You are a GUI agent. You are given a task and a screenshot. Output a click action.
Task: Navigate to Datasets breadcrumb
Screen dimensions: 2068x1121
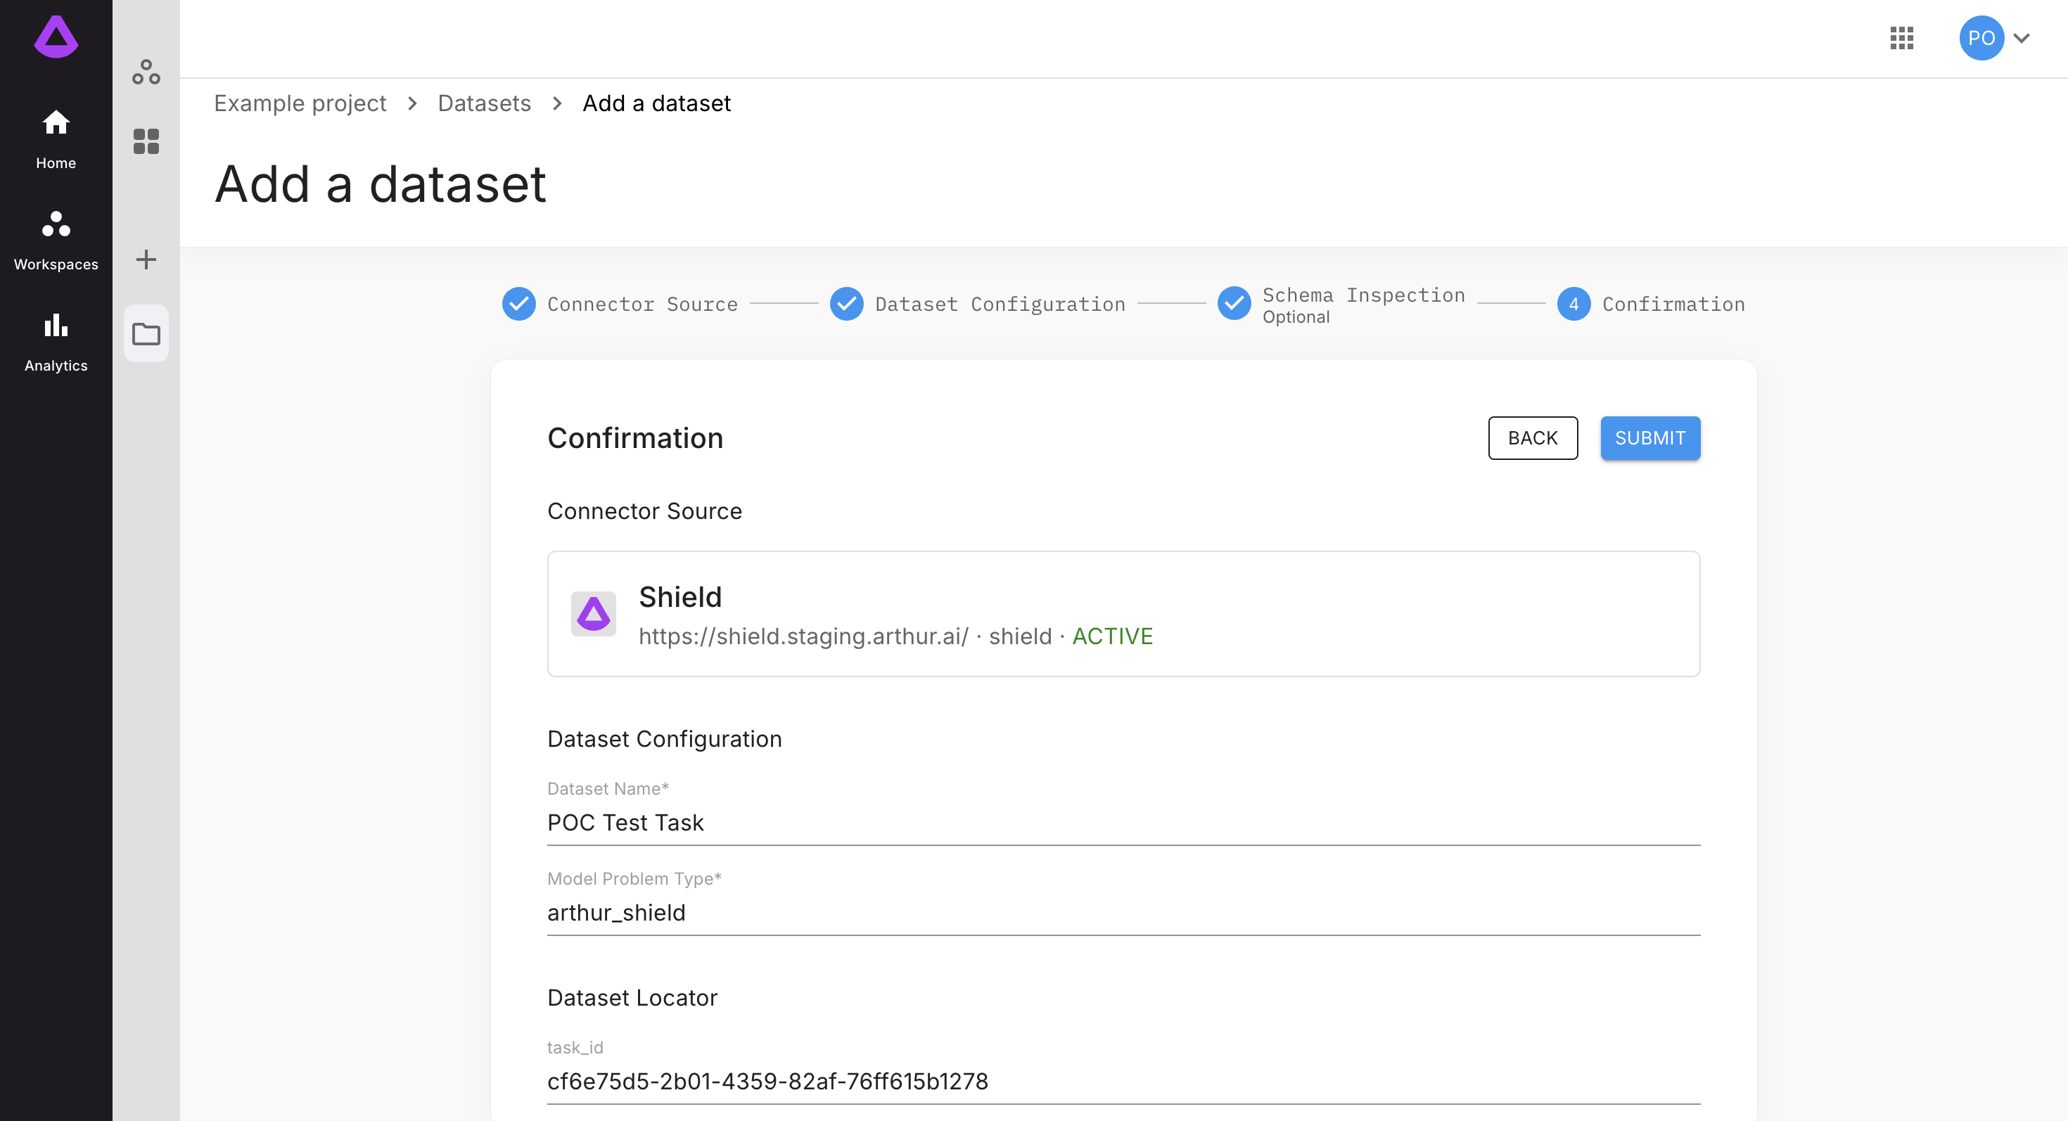pos(484,103)
